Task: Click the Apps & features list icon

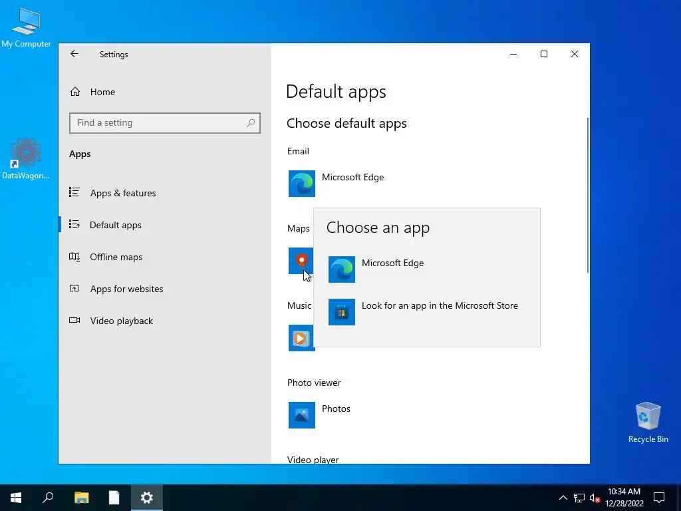Action: point(74,192)
